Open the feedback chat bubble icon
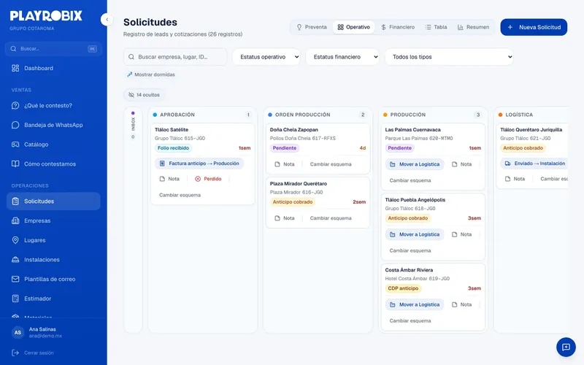 566,347
